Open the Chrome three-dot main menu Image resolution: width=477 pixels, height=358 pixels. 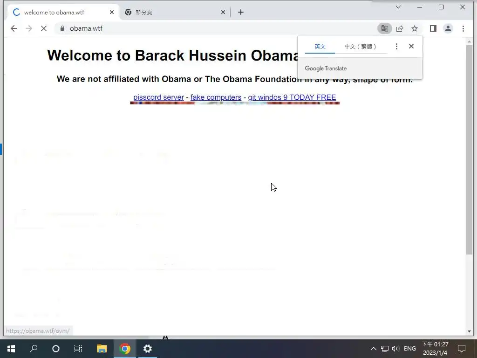[x=463, y=28]
